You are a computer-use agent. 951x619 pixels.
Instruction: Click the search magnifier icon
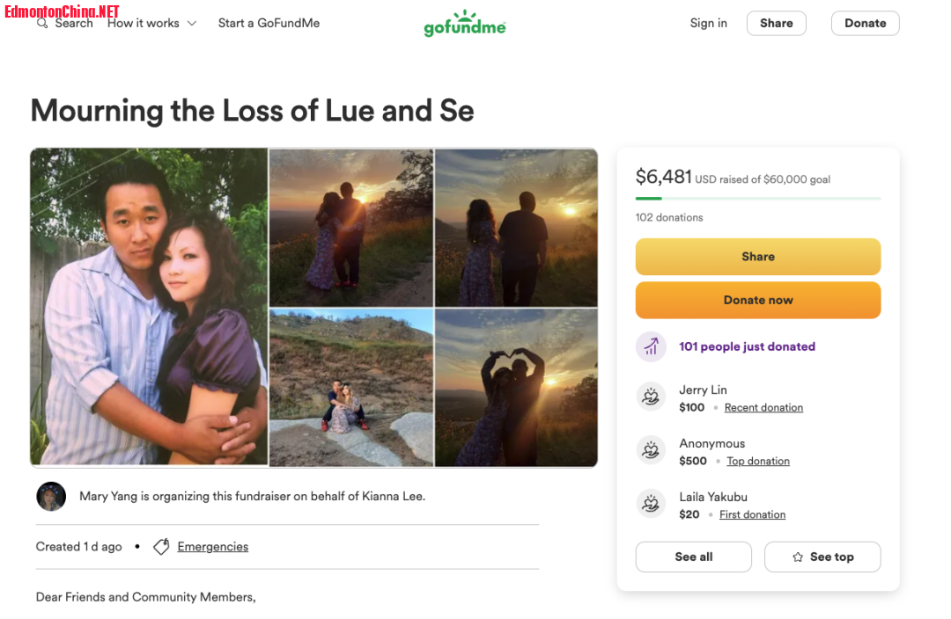click(42, 24)
